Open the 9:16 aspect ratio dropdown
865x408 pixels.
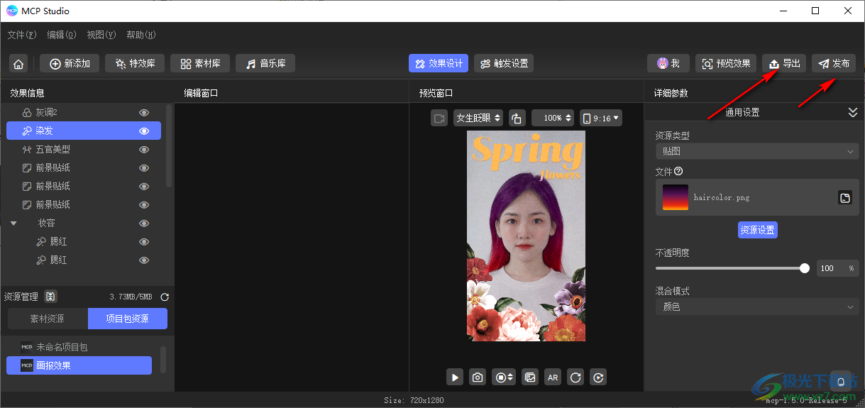click(601, 118)
